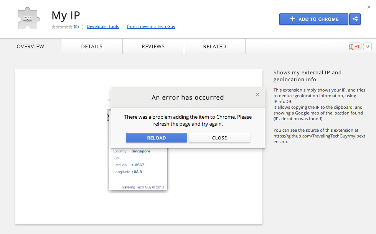Screen dimensions: 376x234
Task: Click Add to Chrome button
Action: 314,19
